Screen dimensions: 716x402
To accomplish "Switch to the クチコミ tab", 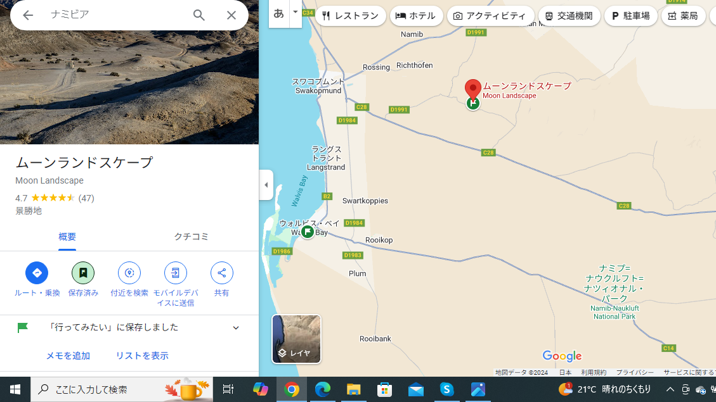I will point(191,237).
